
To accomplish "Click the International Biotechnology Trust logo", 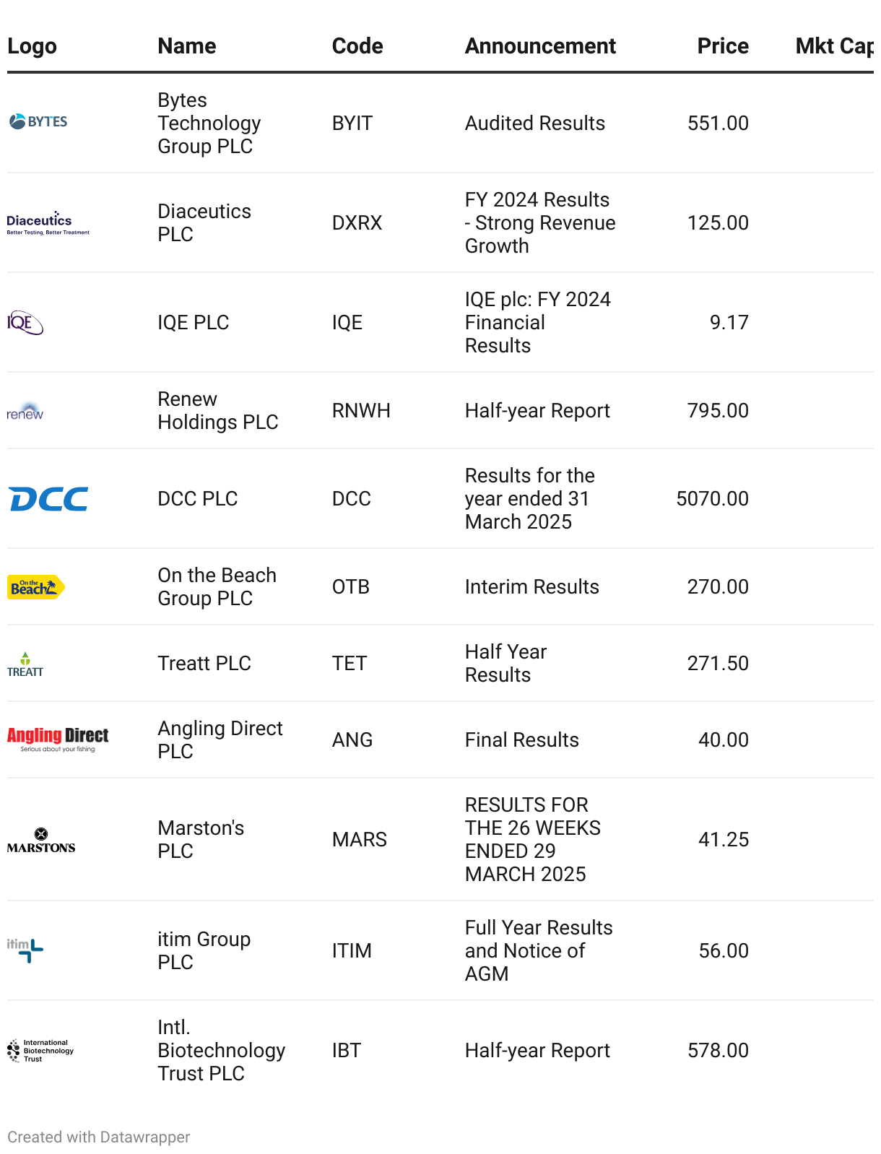I will [40, 1051].
